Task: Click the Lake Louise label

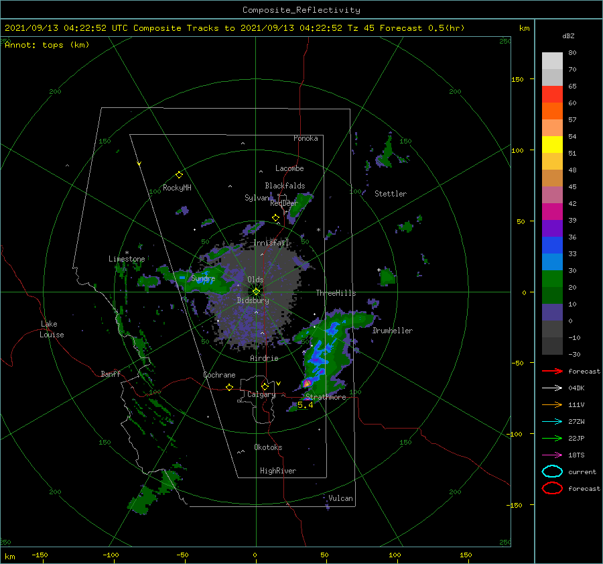Action: (x=52, y=329)
